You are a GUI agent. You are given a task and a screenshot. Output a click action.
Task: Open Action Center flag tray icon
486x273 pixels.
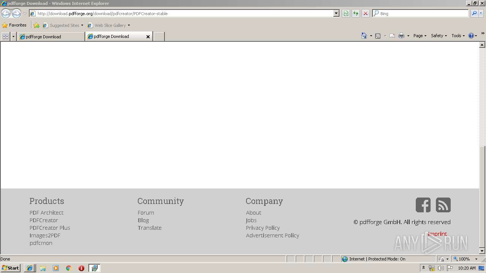[x=450, y=268]
